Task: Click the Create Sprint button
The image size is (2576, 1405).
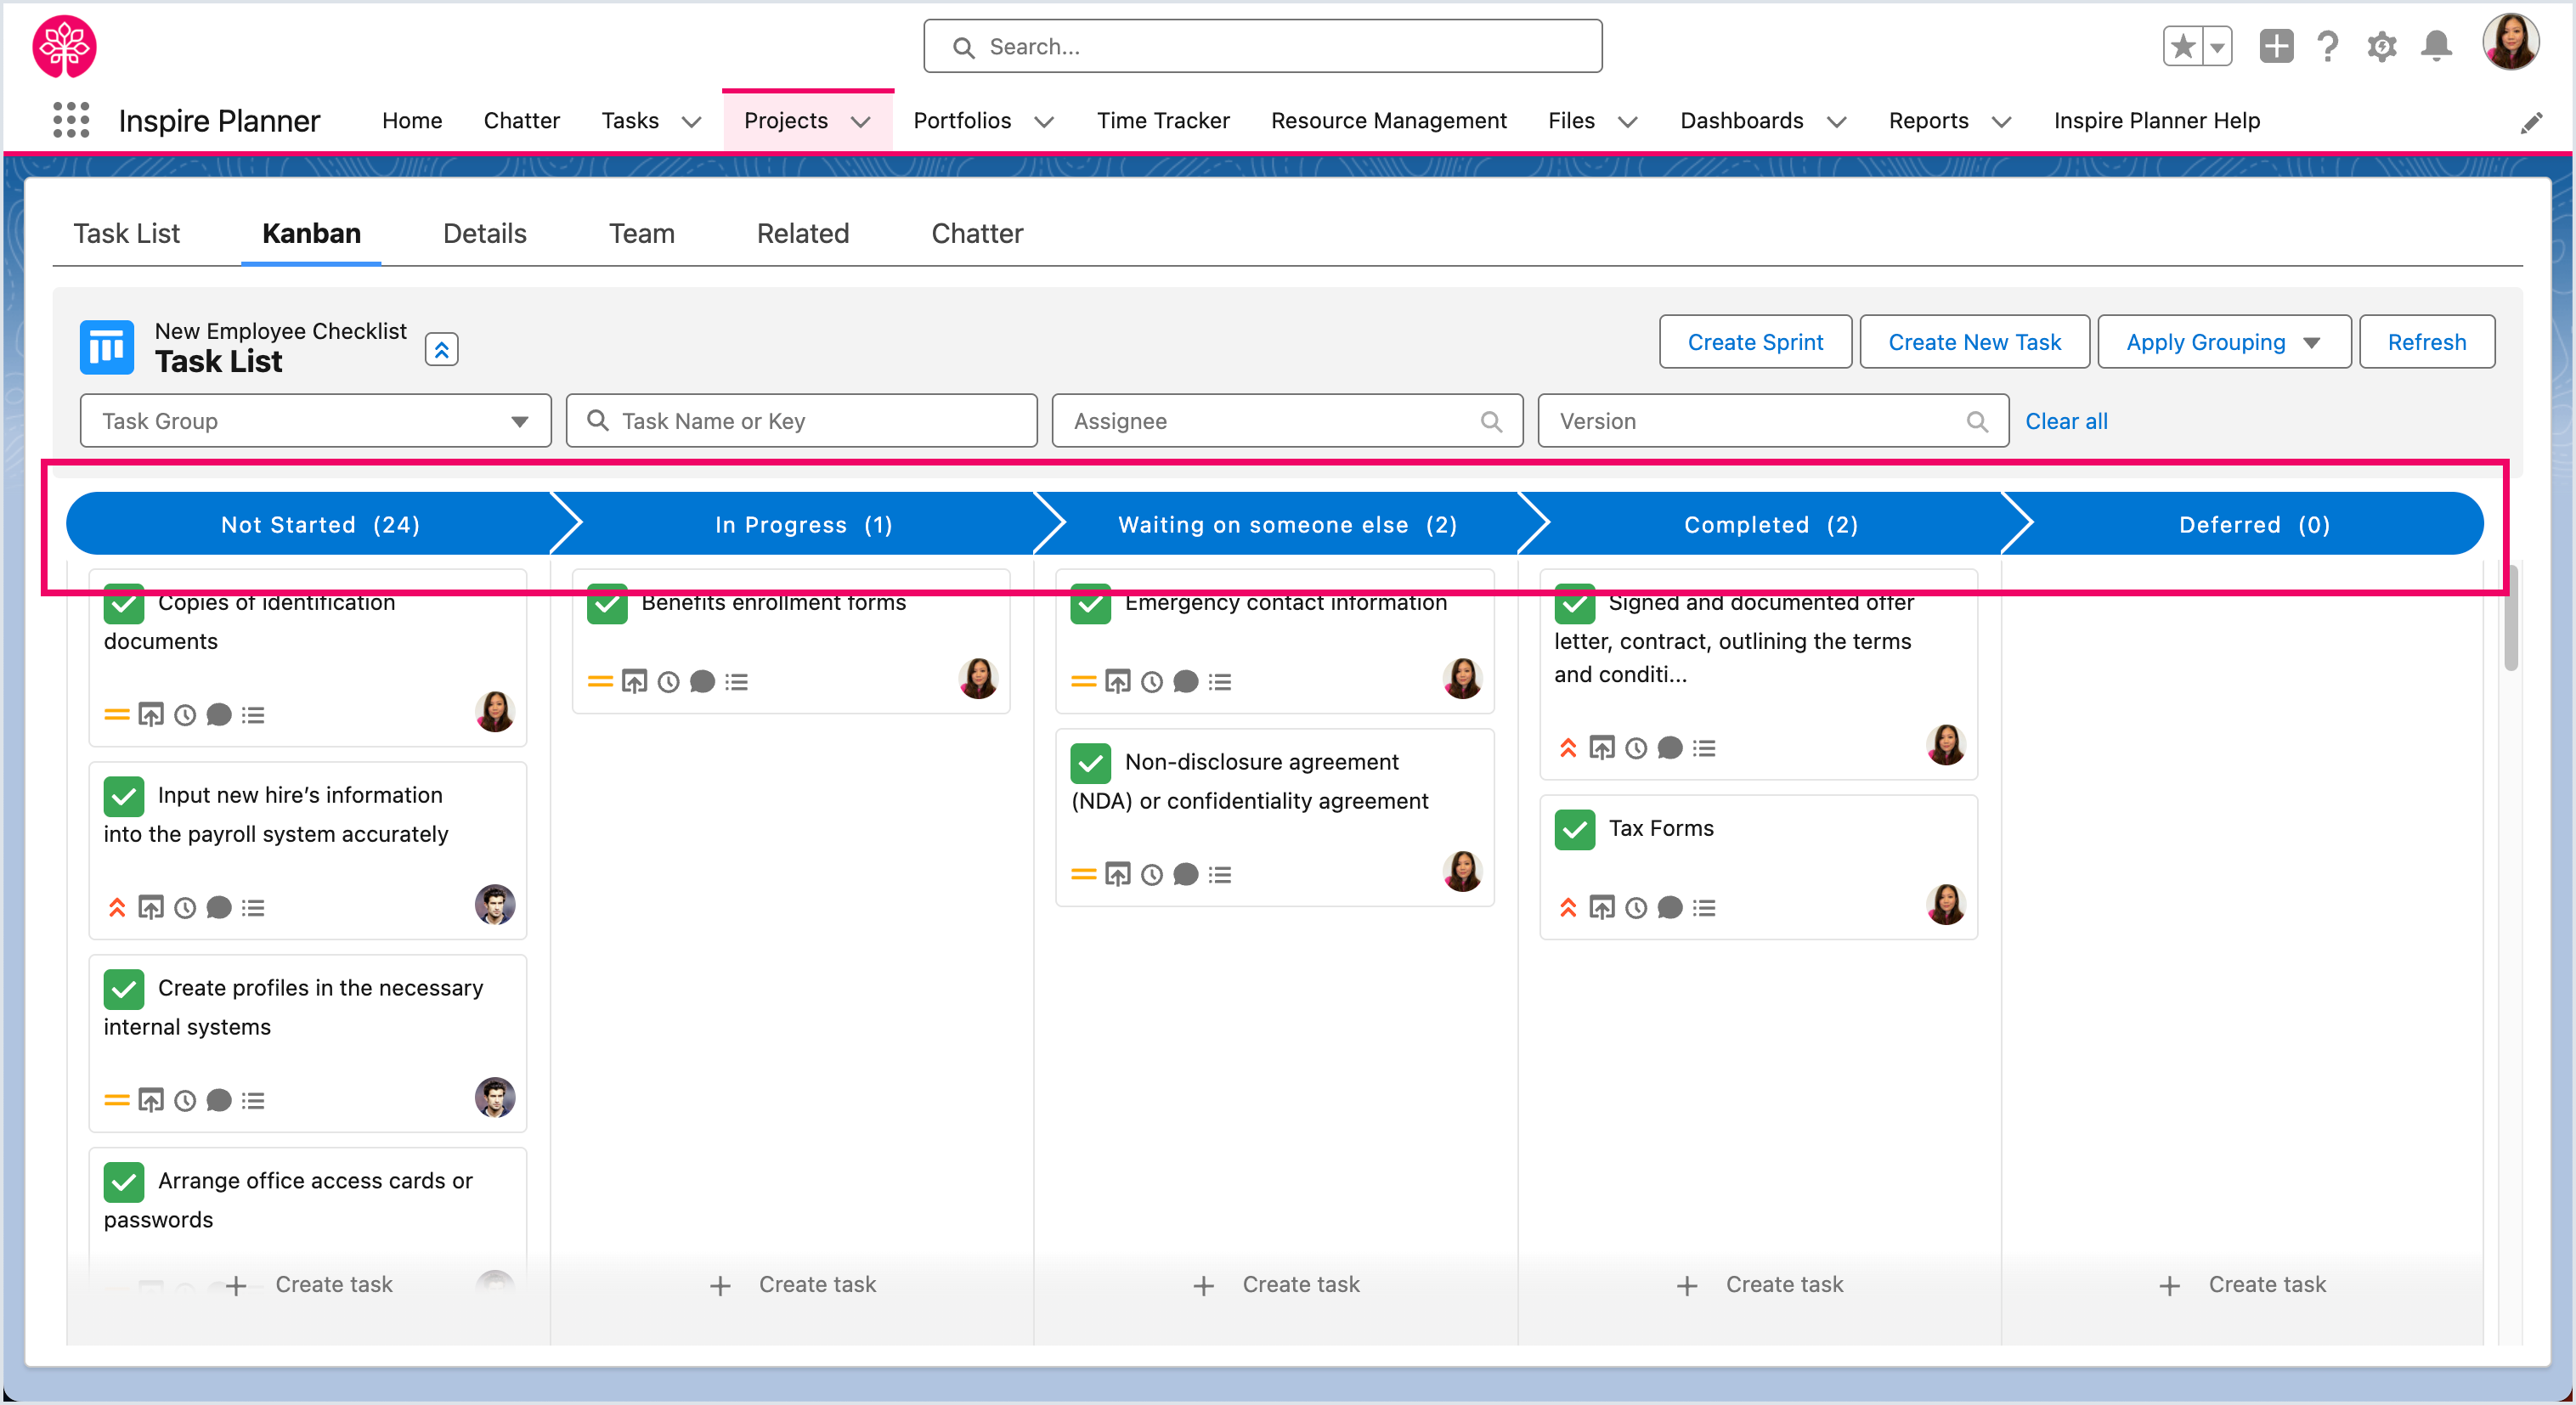Action: tap(1756, 342)
